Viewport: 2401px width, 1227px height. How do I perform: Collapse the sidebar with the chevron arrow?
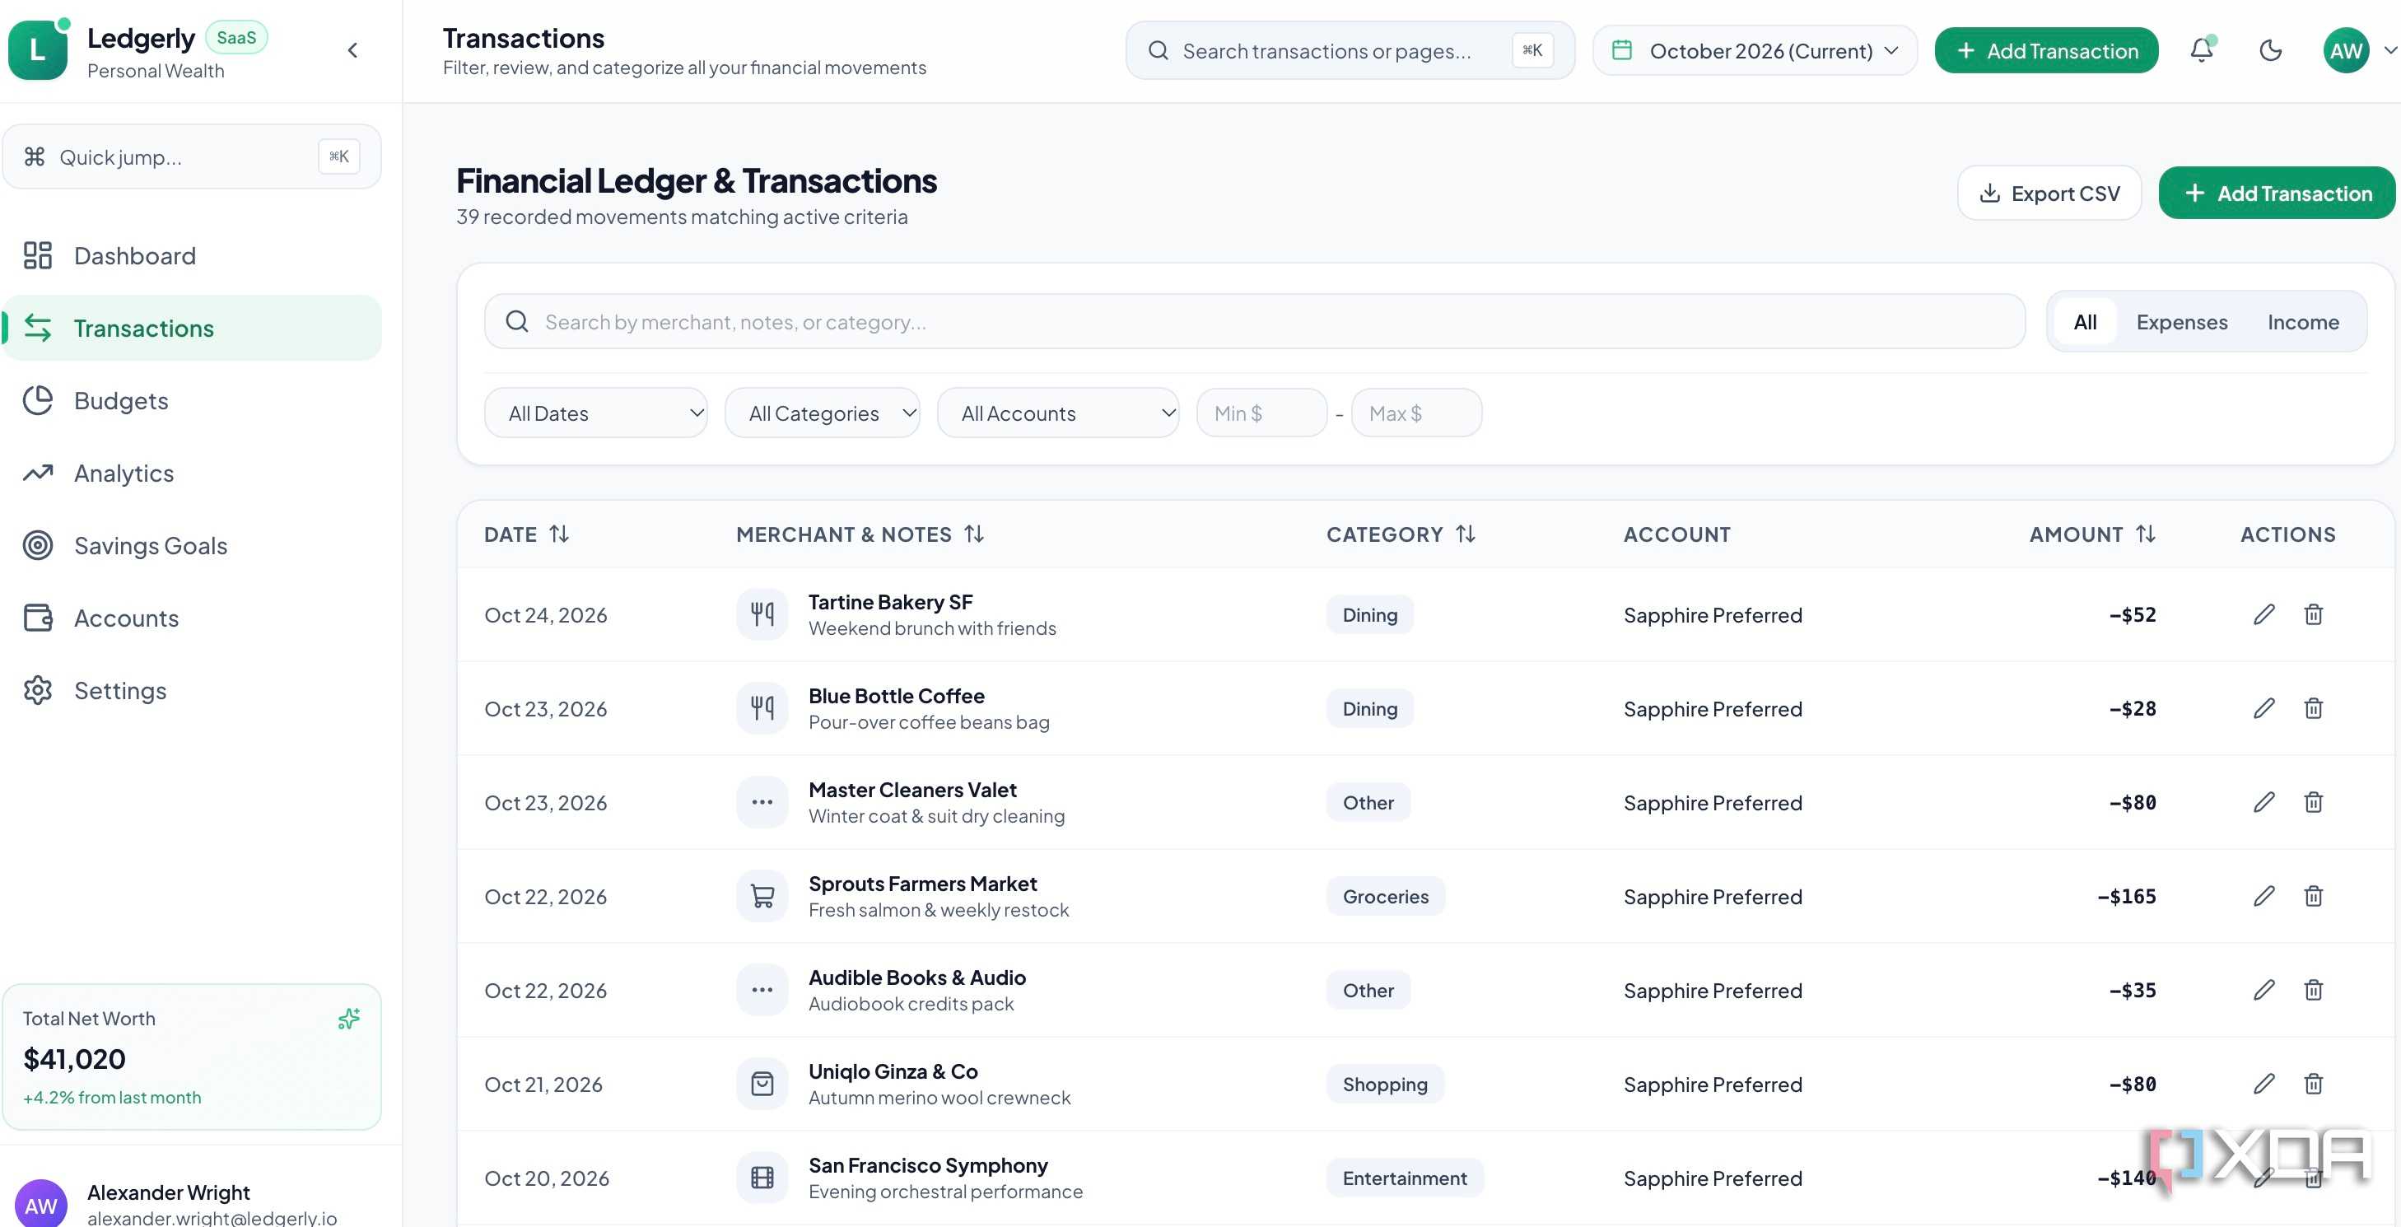(352, 50)
